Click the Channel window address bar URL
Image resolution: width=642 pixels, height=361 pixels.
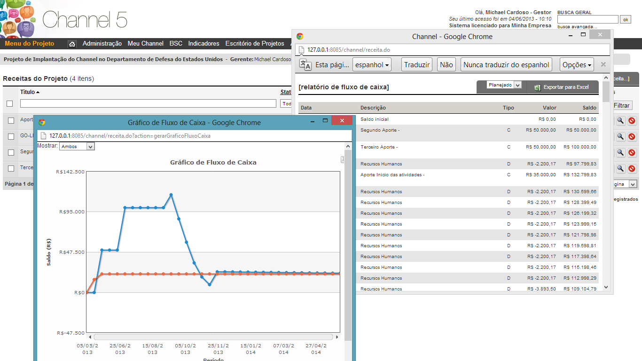coord(348,50)
